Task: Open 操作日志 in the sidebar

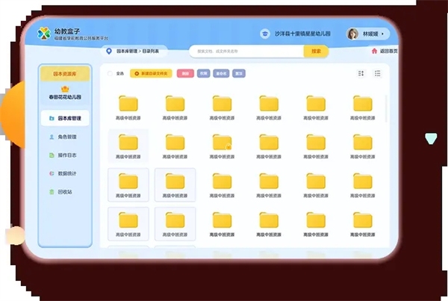Action: point(65,155)
